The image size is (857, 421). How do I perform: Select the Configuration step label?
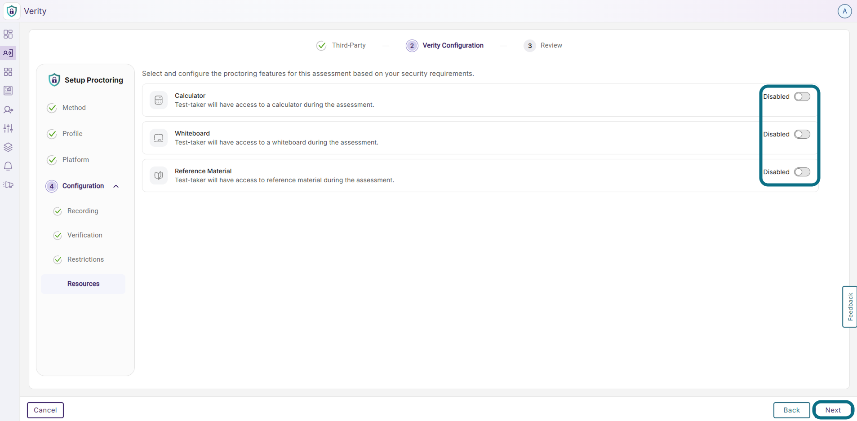click(x=83, y=186)
